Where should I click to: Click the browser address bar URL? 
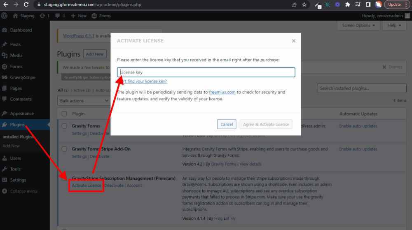coord(92,5)
